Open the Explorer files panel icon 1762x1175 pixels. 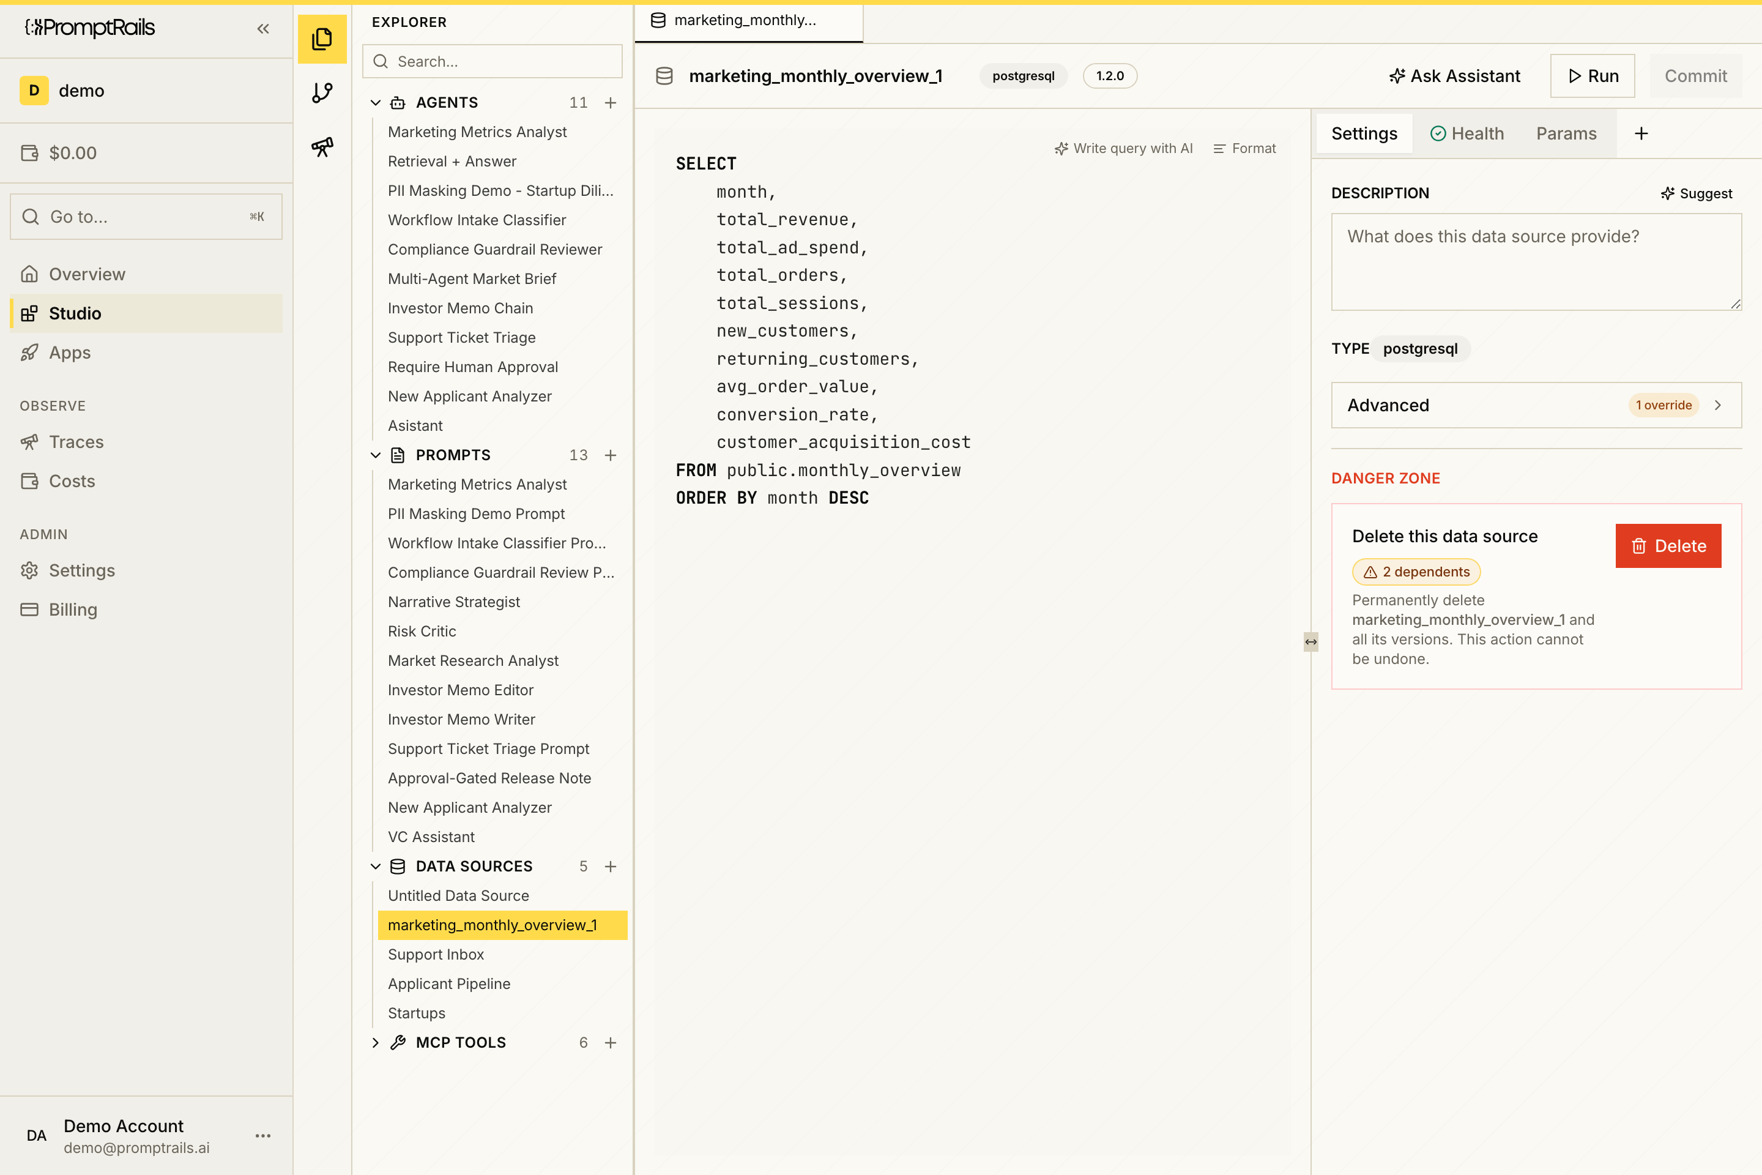322,39
